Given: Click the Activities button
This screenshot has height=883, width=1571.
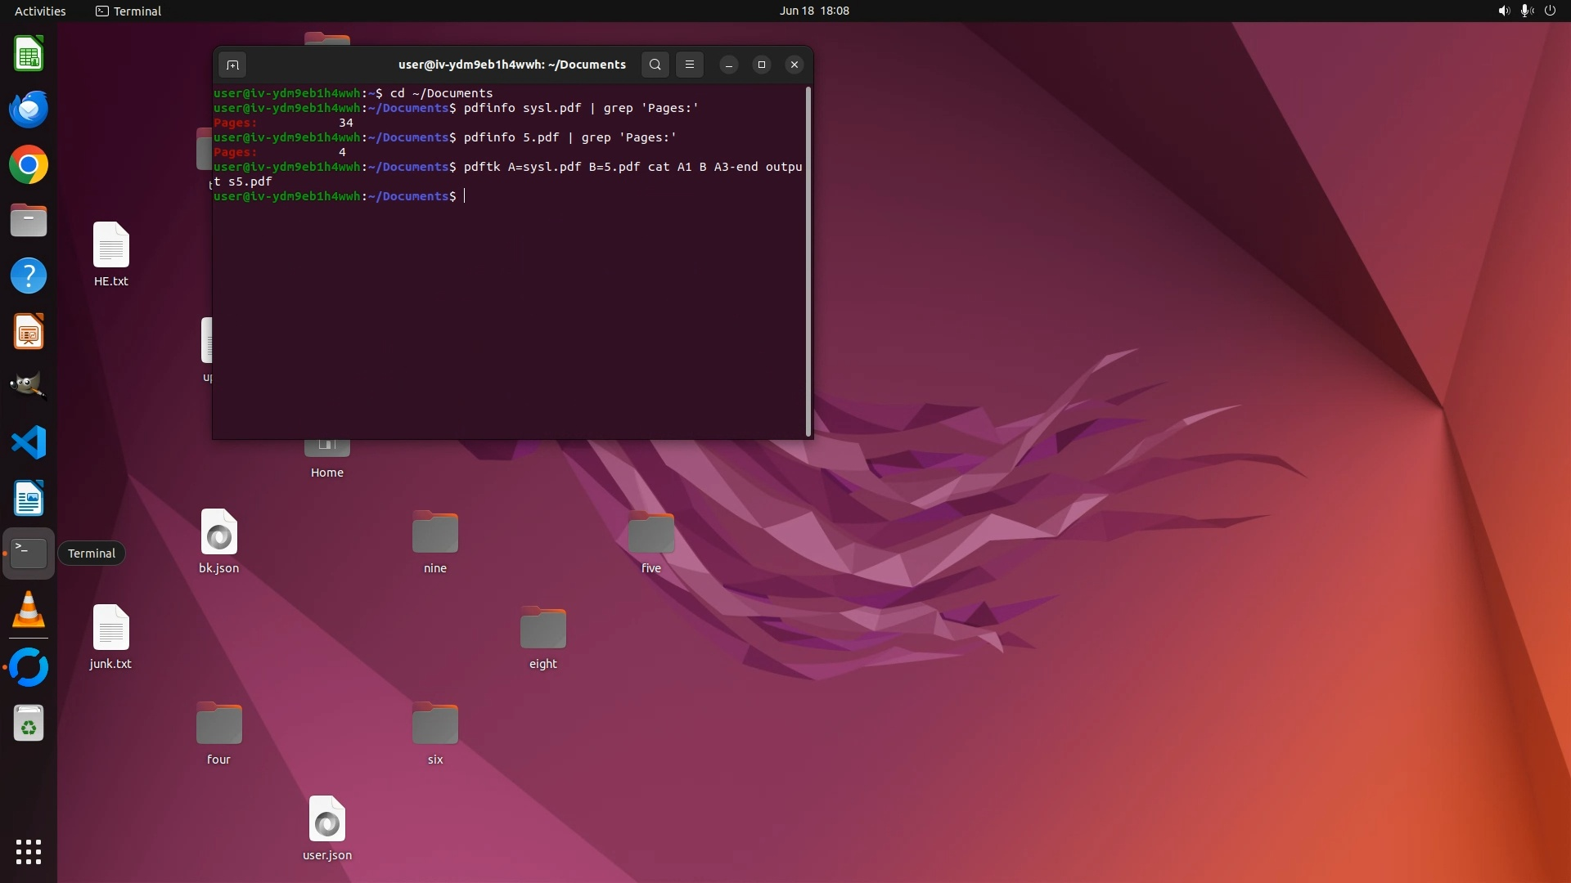Looking at the screenshot, I should point(40,11).
